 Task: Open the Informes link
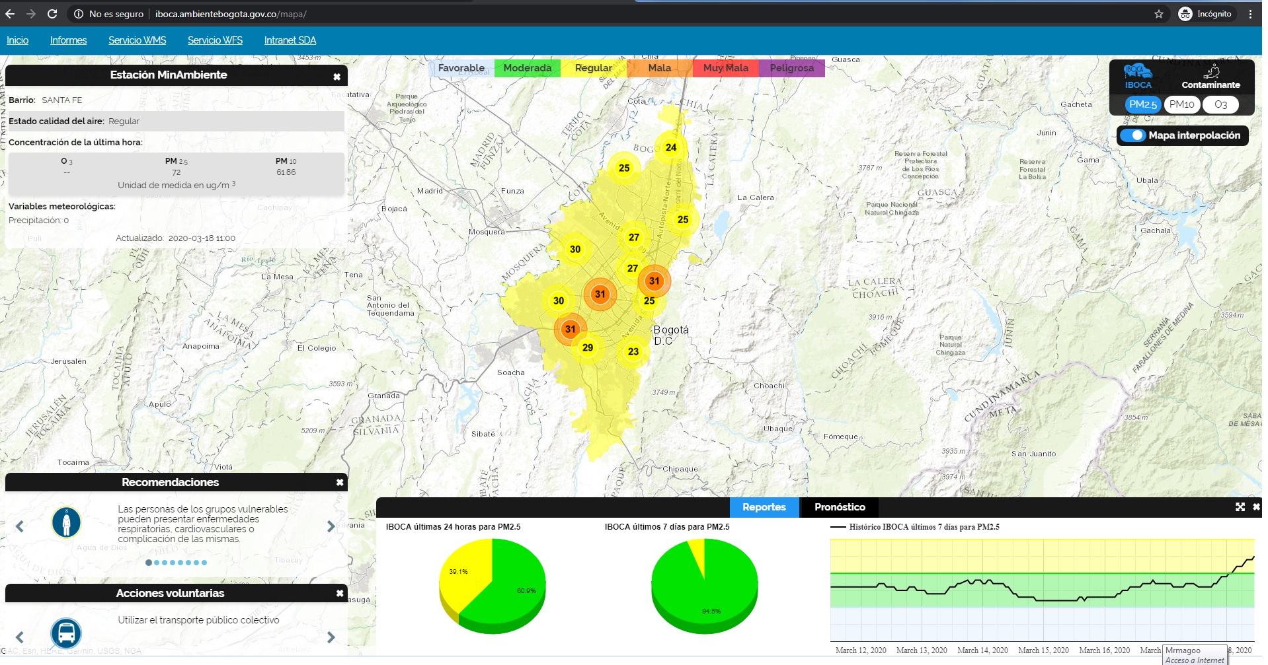point(68,40)
